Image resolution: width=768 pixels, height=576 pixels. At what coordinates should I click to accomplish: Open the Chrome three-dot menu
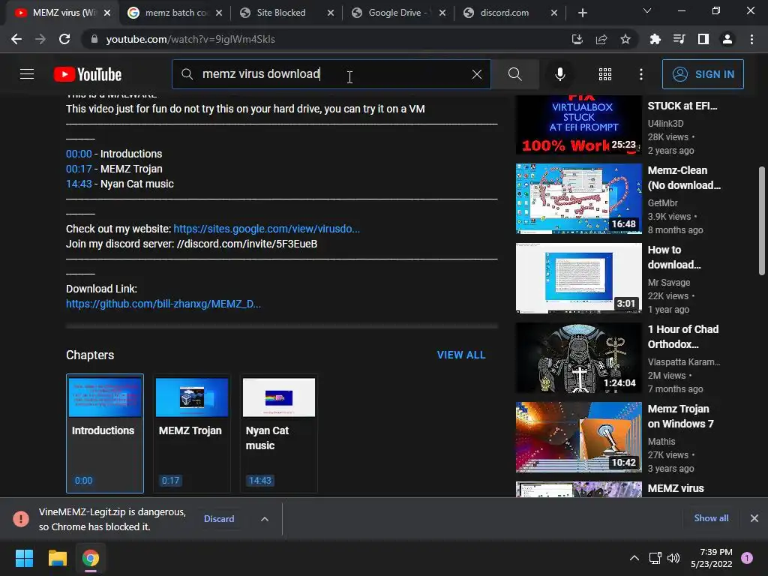[x=751, y=39]
